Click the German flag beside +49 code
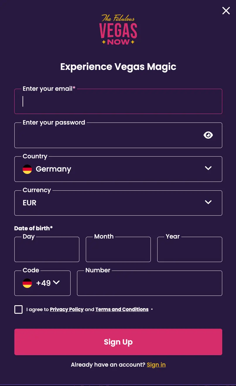The height and width of the screenshot is (386, 236). coord(27,283)
